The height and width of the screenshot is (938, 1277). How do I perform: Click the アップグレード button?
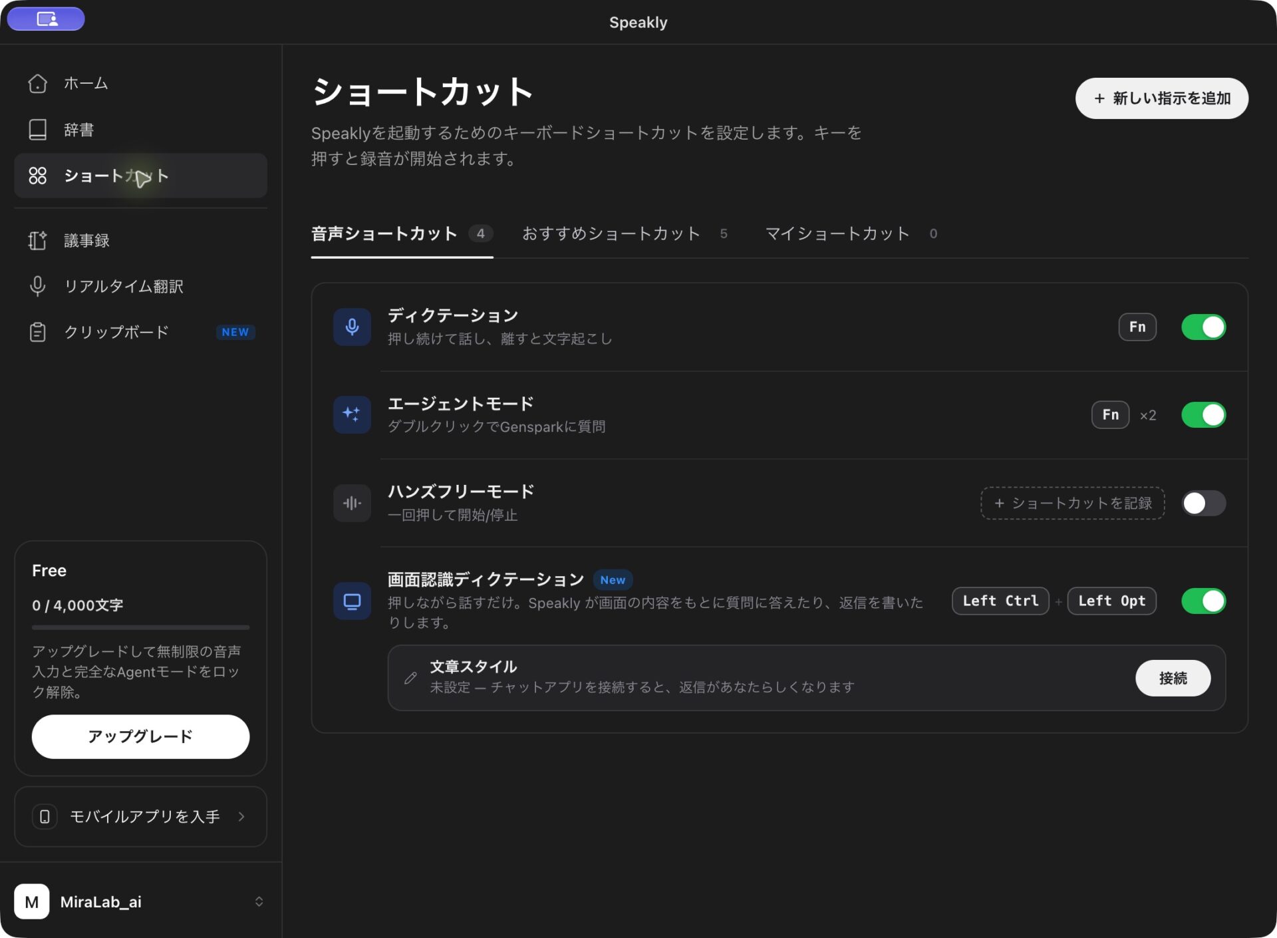[x=140, y=736]
